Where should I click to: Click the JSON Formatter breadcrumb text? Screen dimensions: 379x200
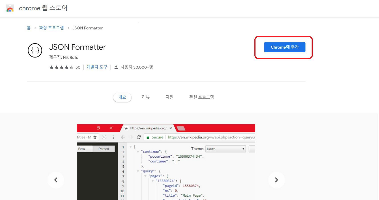coord(88,28)
